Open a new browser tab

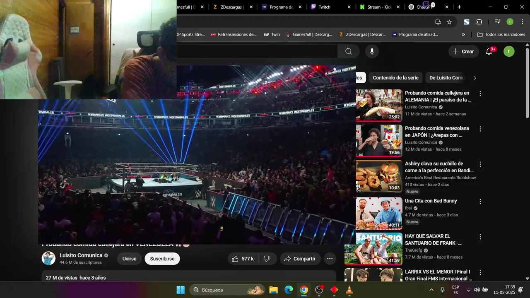459,7
